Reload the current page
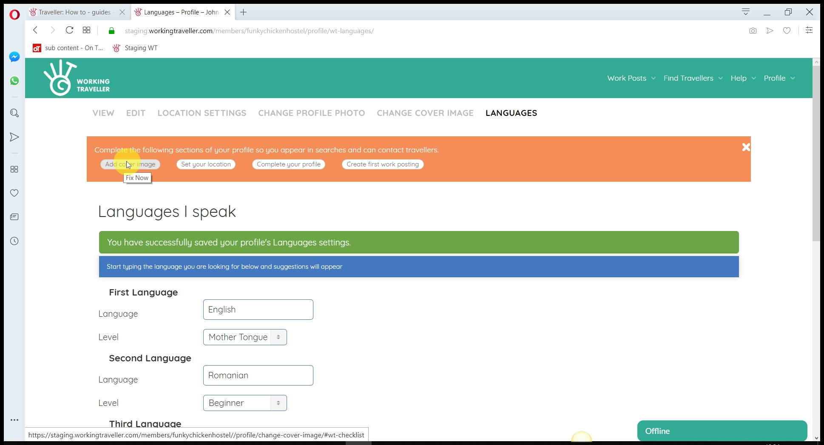This screenshot has height=445, width=824. click(x=69, y=30)
